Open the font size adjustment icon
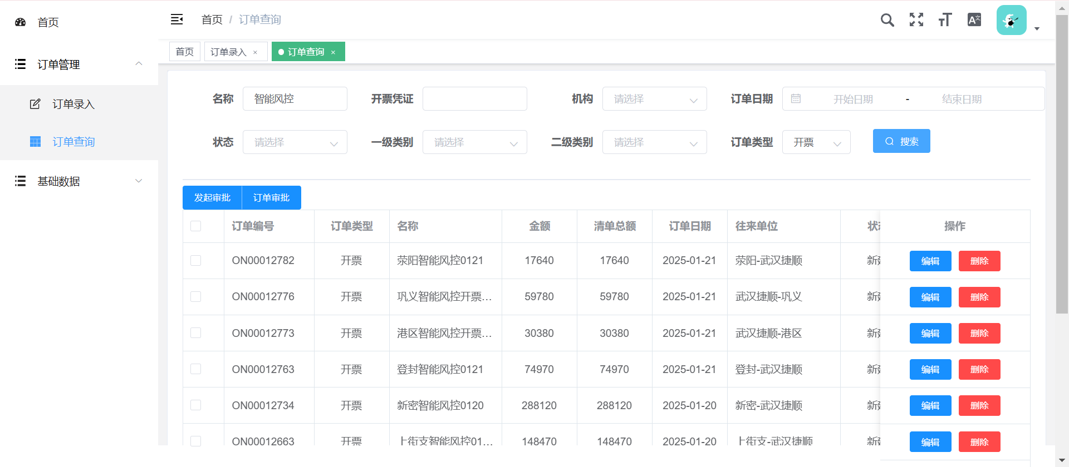The image size is (1069, 467). (x=945, y=20)
